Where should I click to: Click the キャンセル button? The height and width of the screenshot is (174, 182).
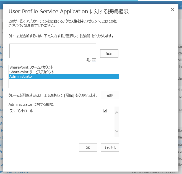(110, 147)
